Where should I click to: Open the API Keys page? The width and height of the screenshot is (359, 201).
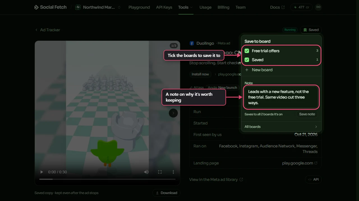coord(164,7)
